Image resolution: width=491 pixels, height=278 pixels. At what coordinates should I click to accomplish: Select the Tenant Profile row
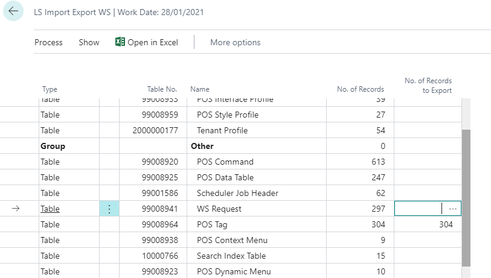coord(222,130)
